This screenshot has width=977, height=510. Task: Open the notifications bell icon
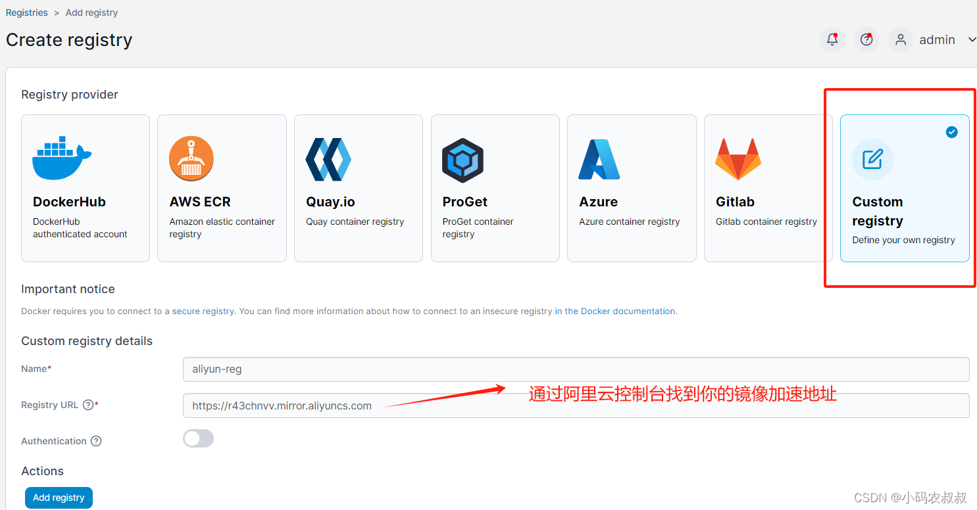coord(832,39)
